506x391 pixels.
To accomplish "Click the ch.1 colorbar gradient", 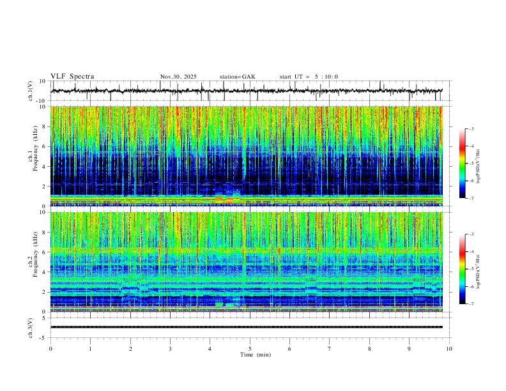I will pyautogui.click(x=462, y=164).
